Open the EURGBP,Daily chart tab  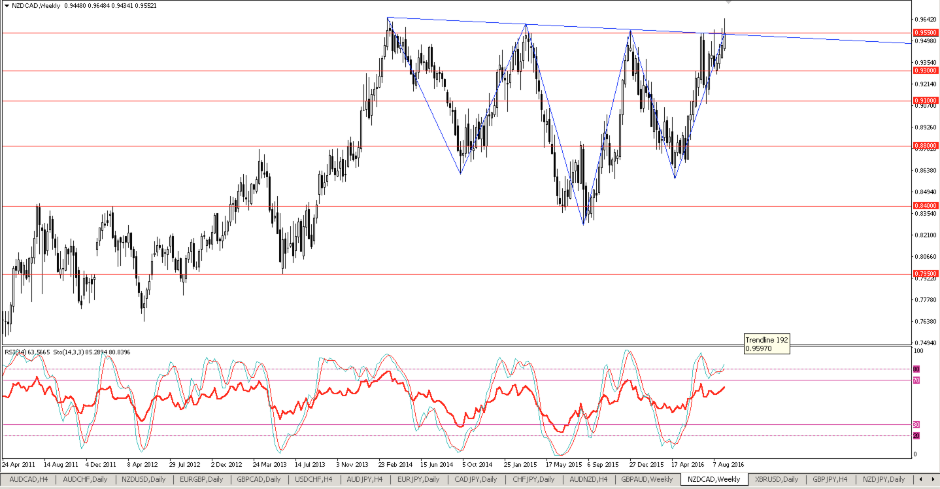pyautogui.click(x=201, y=479)
